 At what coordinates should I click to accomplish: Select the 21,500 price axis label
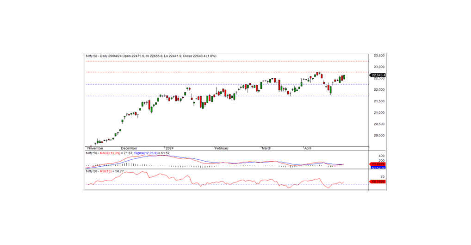click(379, 101)
